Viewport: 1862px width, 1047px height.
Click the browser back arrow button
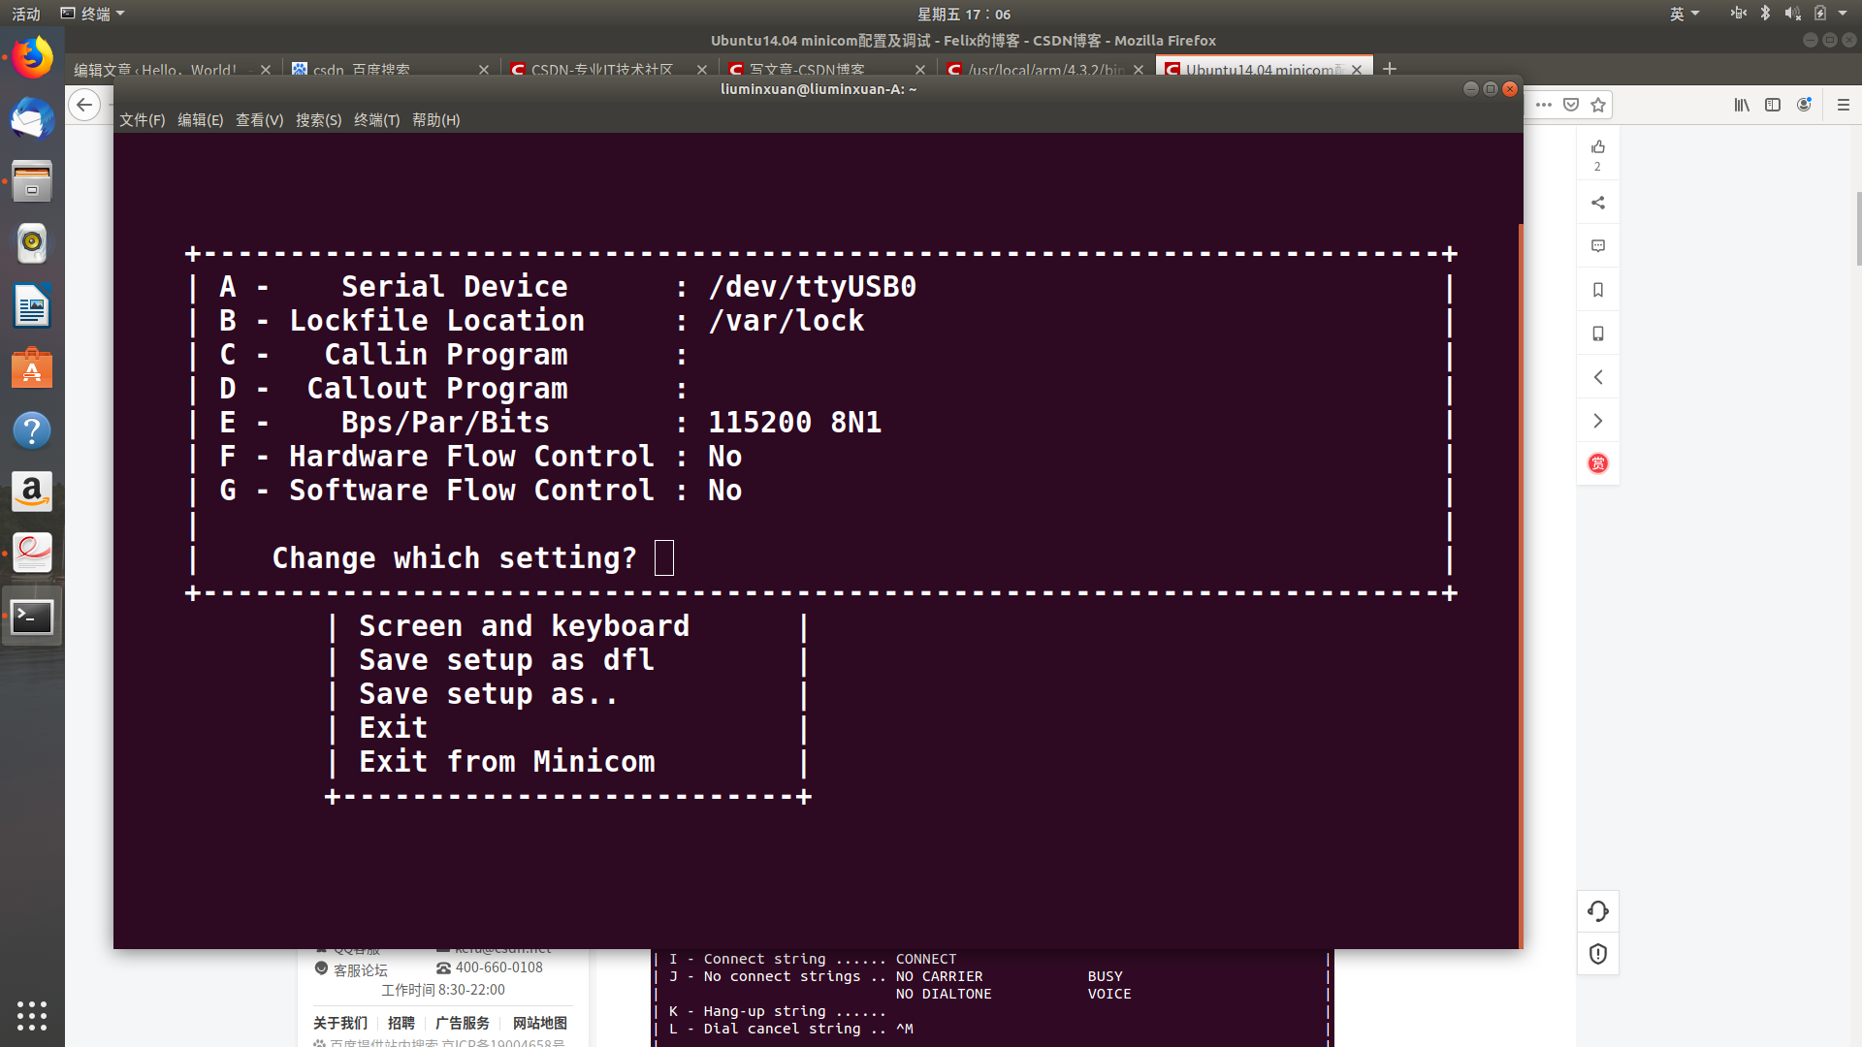[x=84, y=105]
